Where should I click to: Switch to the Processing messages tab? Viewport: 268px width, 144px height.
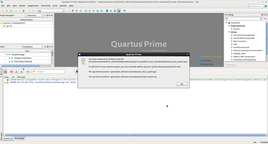pyautogui.click(x=19, y=138)
